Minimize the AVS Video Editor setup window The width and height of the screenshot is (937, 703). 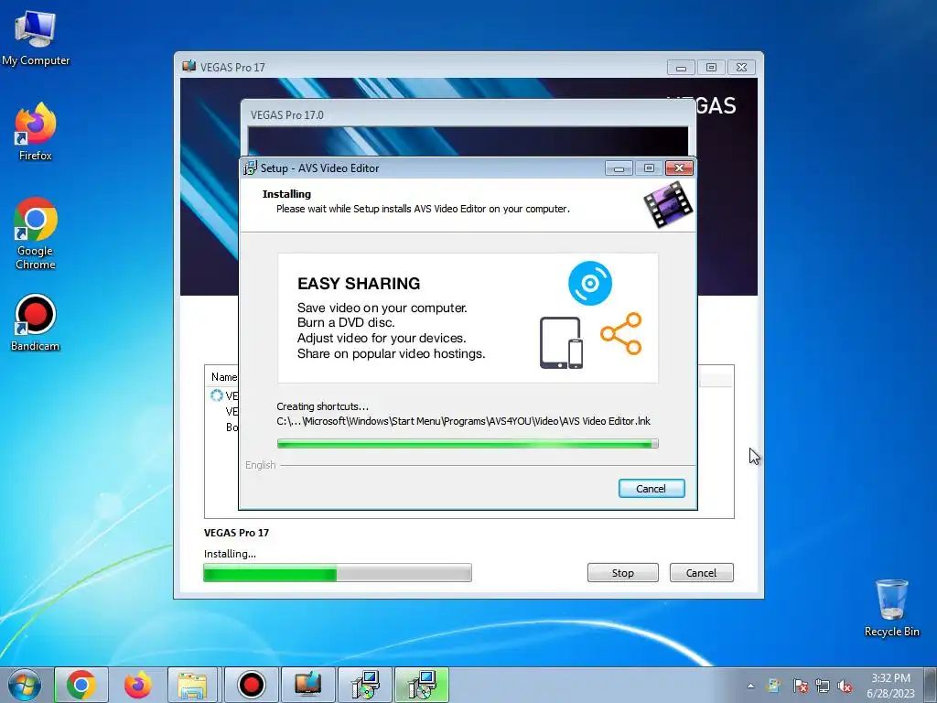[x=619, y=168]
